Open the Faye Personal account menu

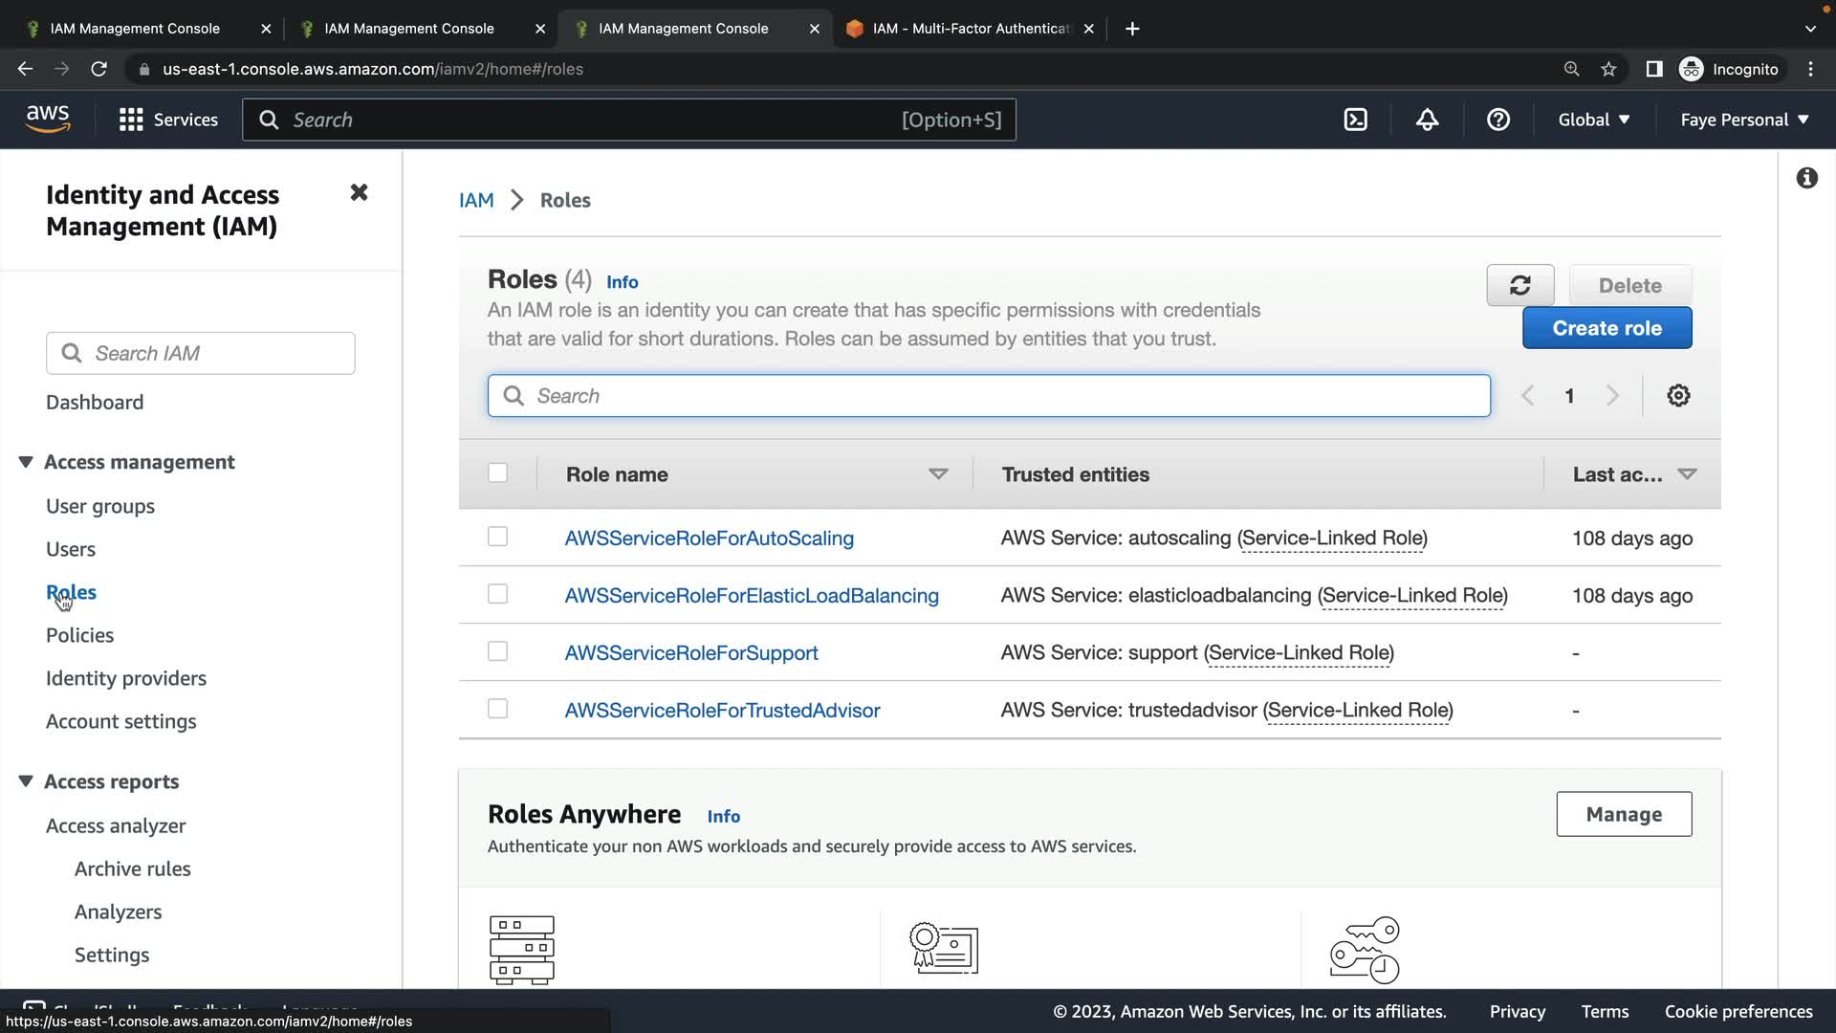click(1744, 120)
